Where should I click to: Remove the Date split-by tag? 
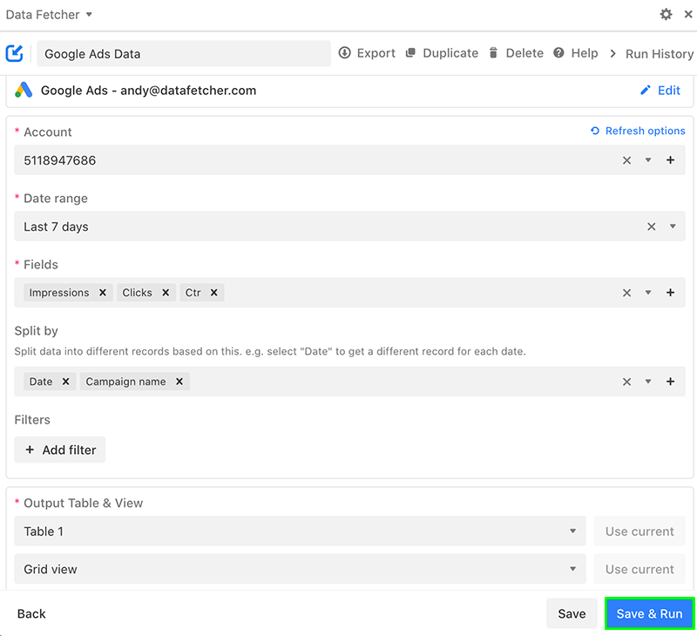(65, 382)
